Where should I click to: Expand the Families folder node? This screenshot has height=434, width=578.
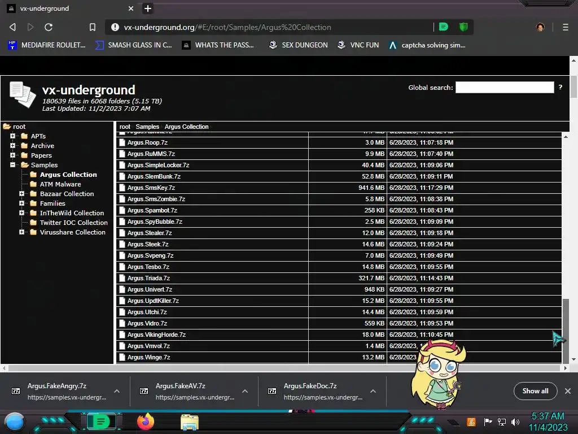coord(22,203)
